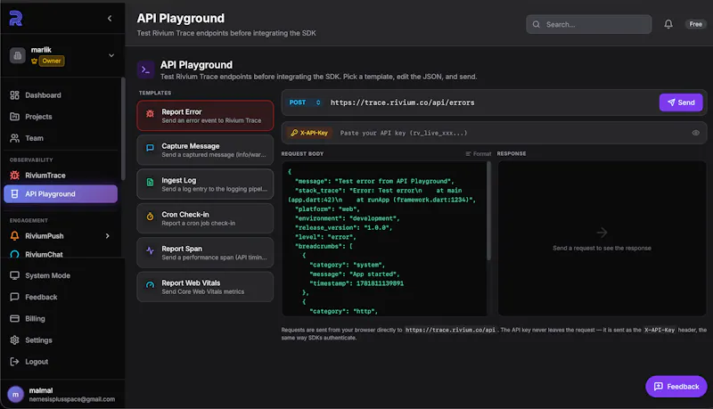Click the search magnifier icon

tap(537, 24)
